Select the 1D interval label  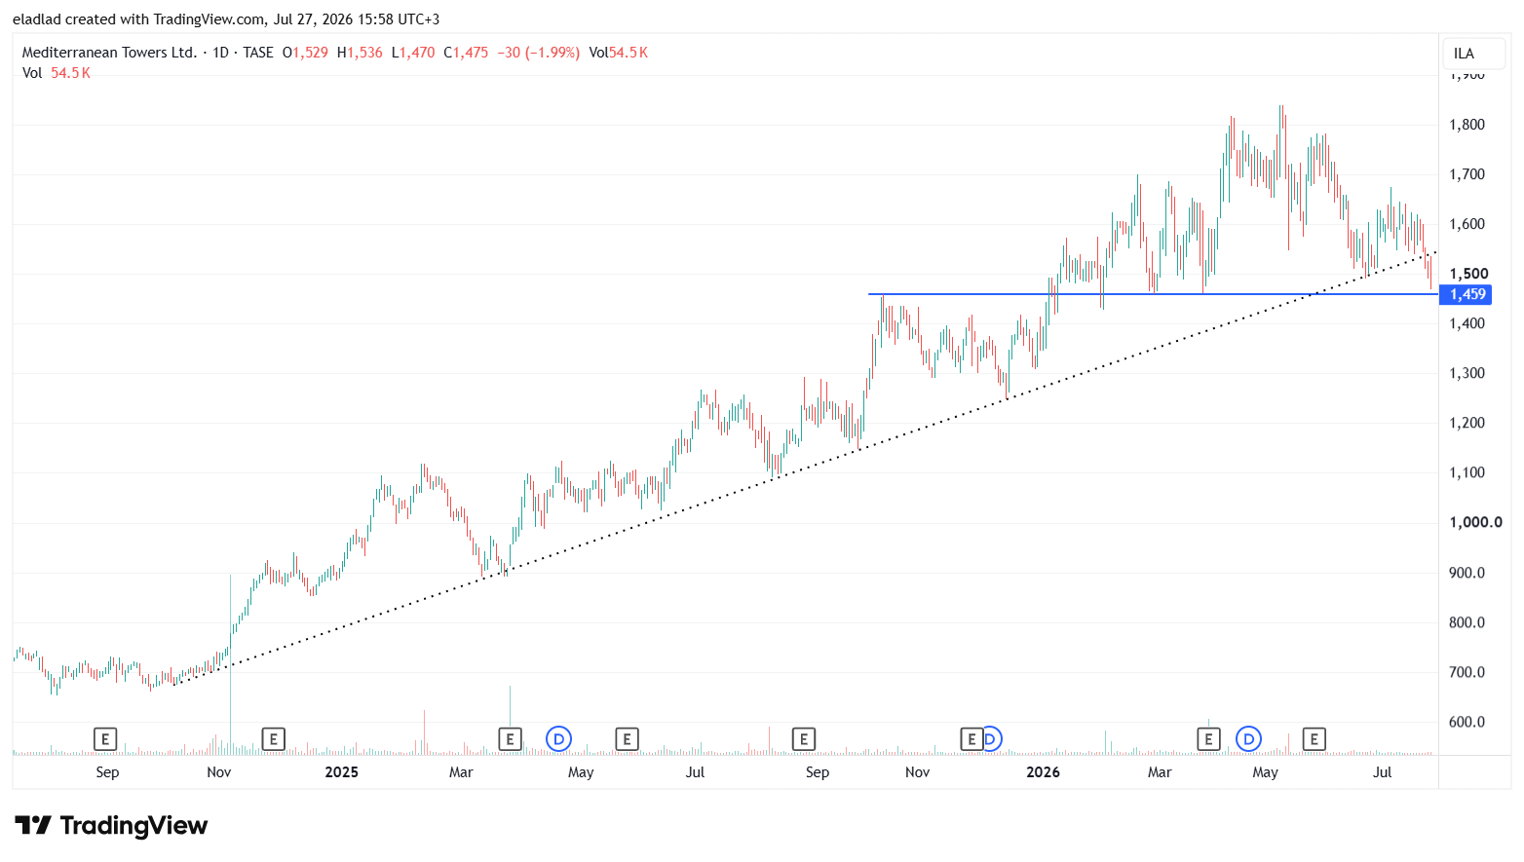[220, 53]
